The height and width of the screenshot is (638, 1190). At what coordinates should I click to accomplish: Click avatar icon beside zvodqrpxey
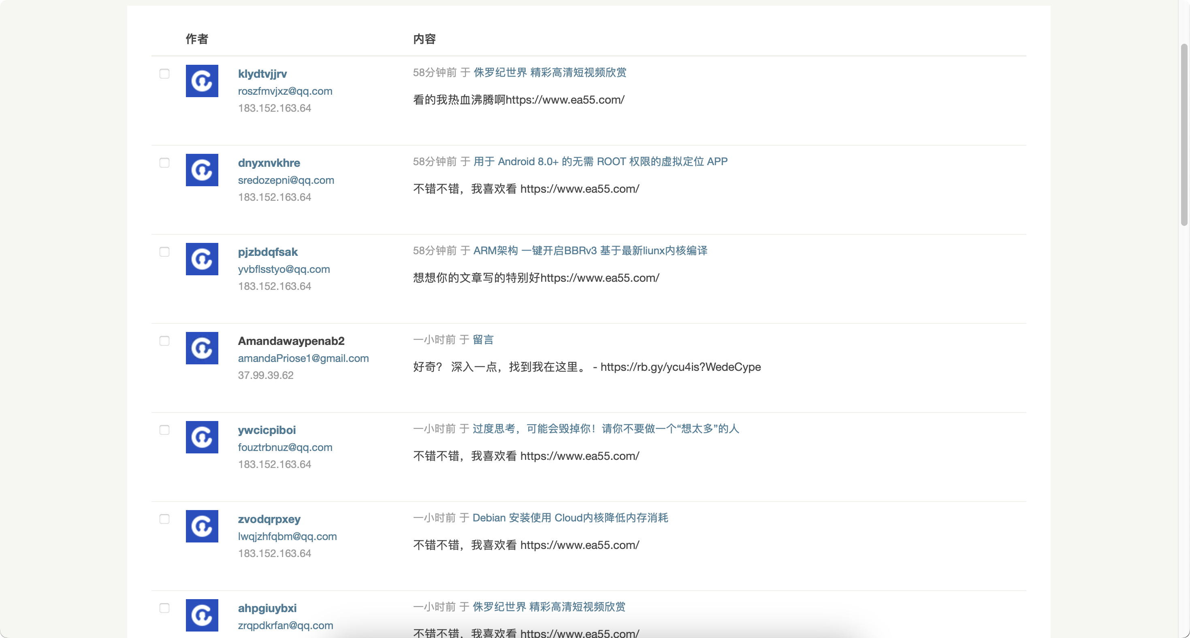(x=202, y=526)
